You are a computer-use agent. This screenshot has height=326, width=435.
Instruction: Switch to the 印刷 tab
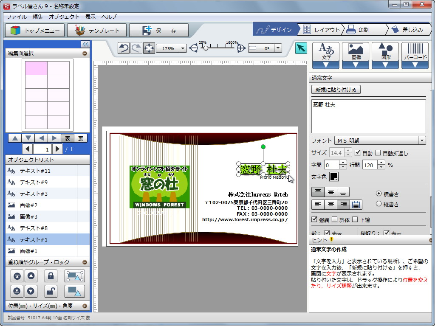click(x=364, y=29)
